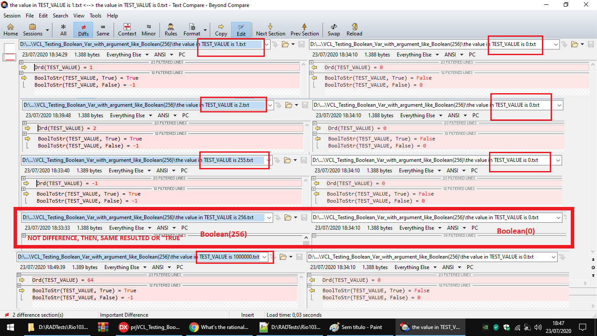Click the Copy toolbar button
The height and width of the screenshot is (336, 597).
pos(221,30)
